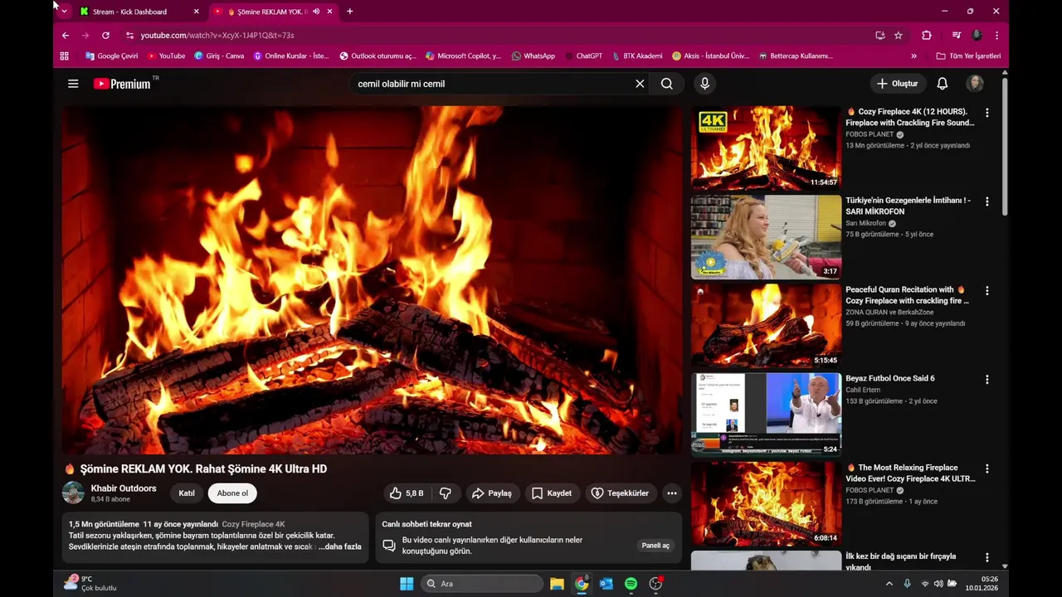
Task: Open Outlook from the taskbar
Action: (x=607, y=584)
